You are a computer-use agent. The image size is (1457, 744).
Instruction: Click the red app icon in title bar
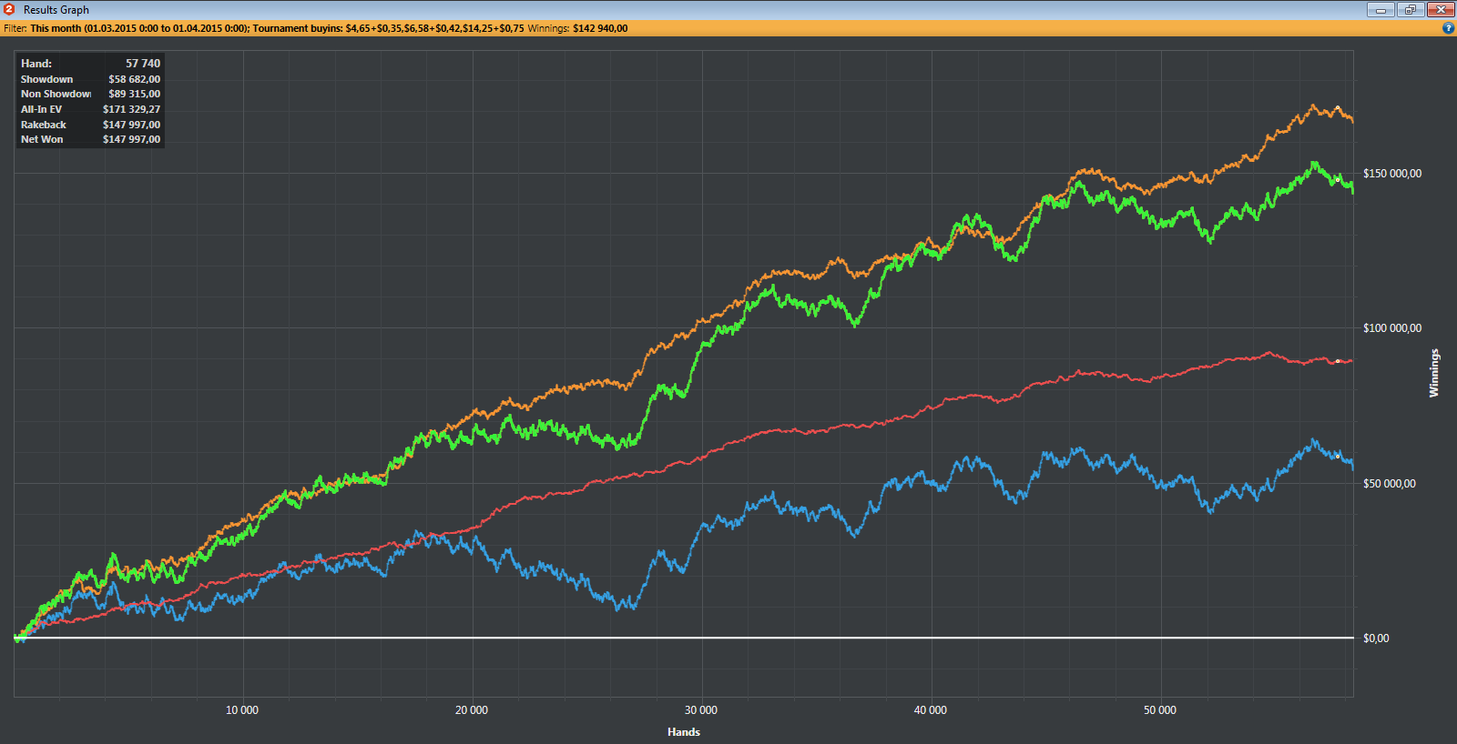coord(9,9)
